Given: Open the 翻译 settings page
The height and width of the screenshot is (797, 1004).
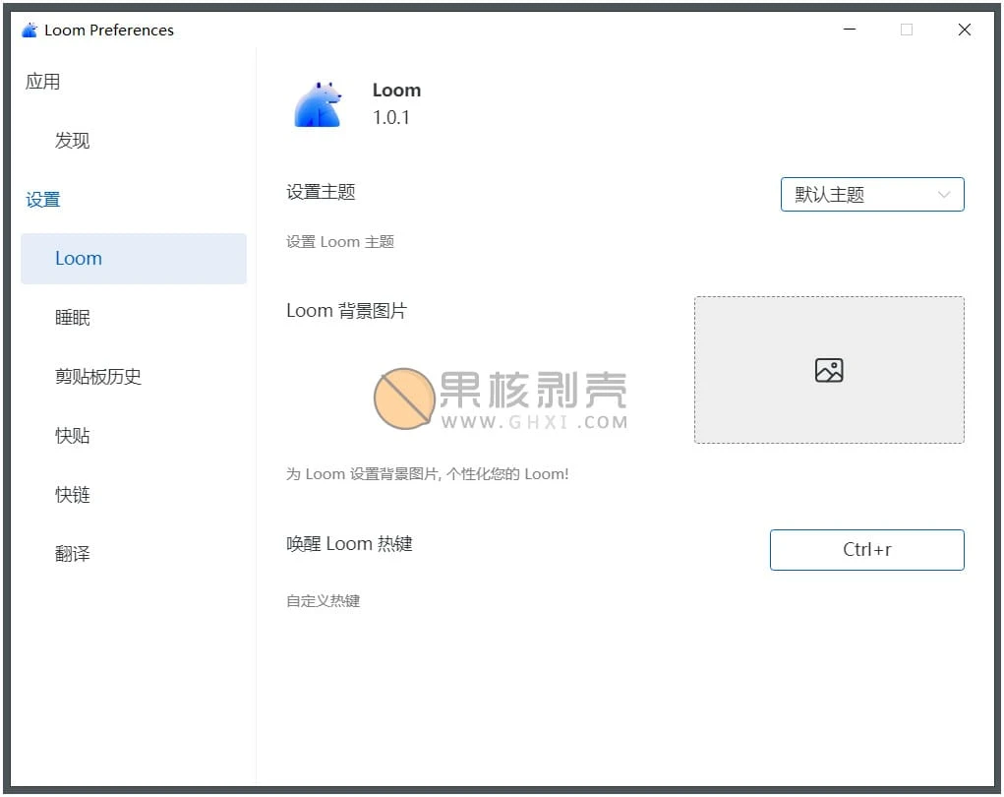Looking at the screenshot, I should [73, 554].
